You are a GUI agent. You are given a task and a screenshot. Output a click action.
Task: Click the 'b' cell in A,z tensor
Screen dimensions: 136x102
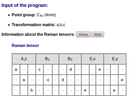[32, 90]
